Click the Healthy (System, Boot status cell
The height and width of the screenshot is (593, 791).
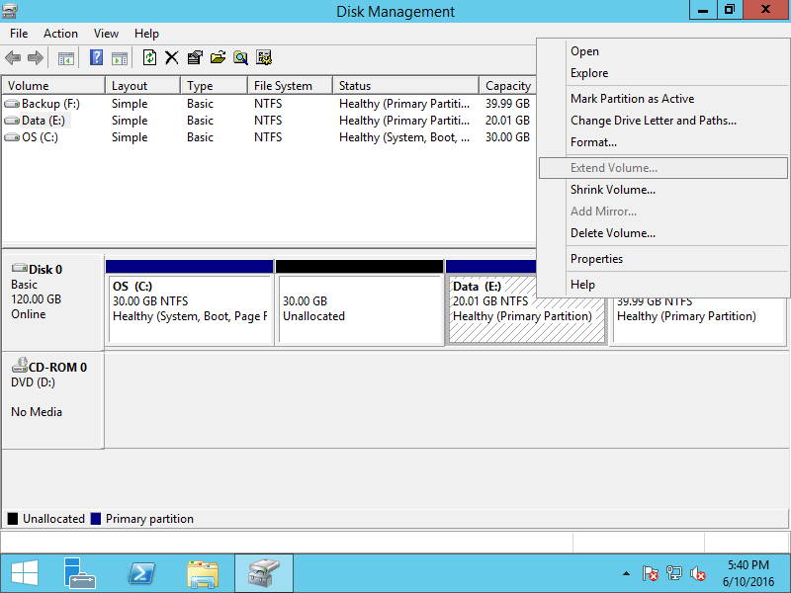point(404,137)
